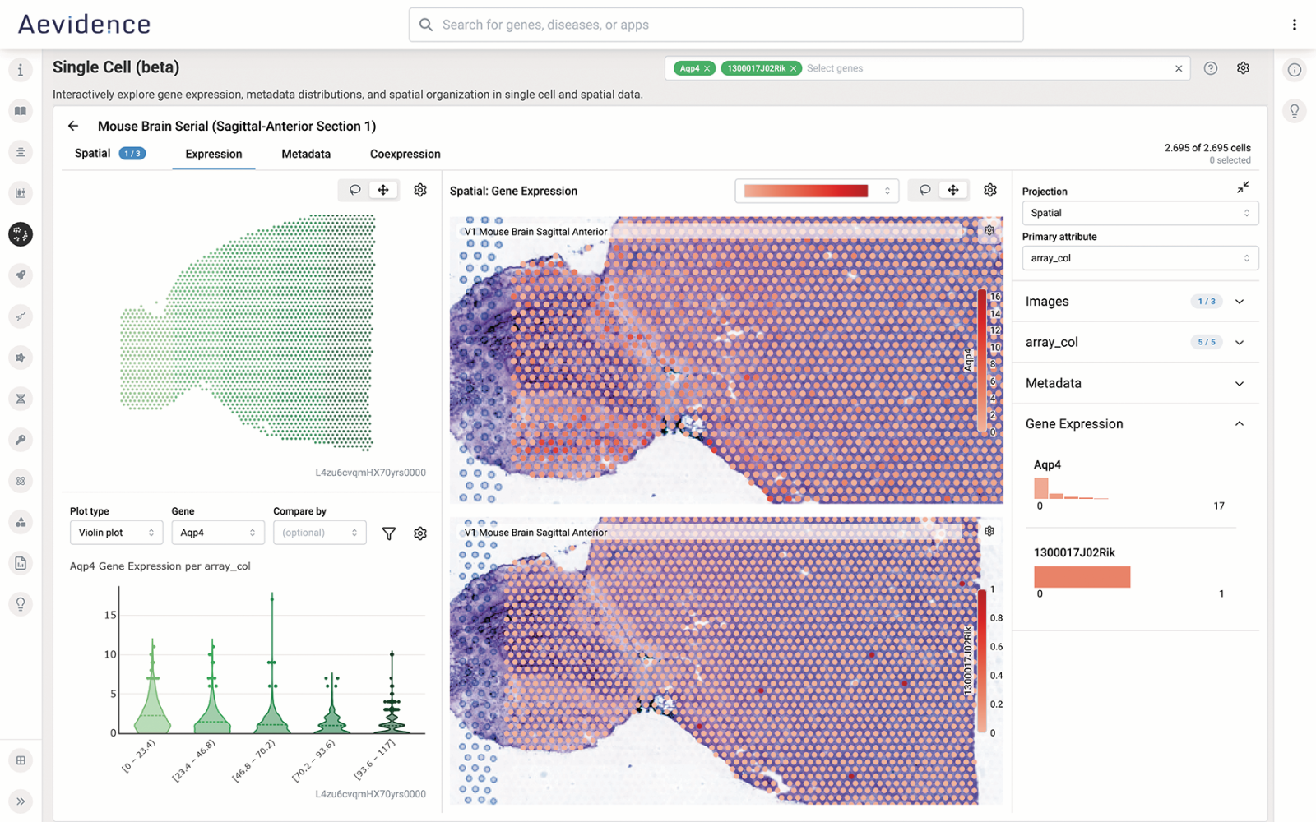Remove the Aqp4 gene chip
The height and width of the screenshot is (822, 1316).
[x=707, y=68]
